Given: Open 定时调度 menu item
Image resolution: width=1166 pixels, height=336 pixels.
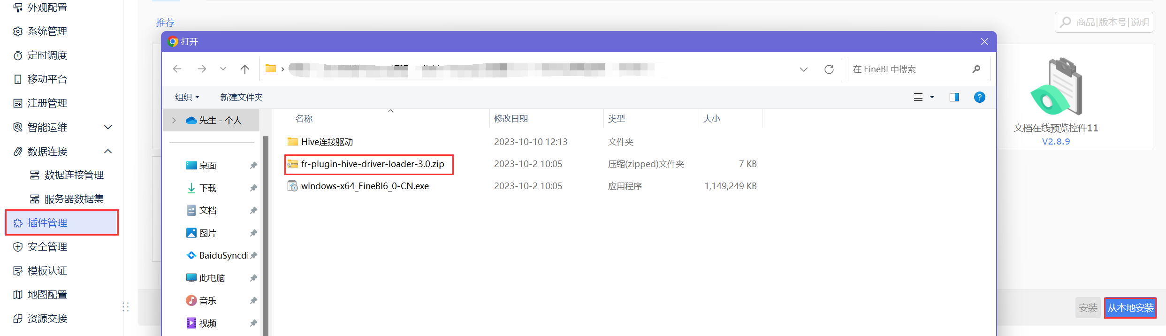Looking at the screenshot, I should (x=47, y=55).
